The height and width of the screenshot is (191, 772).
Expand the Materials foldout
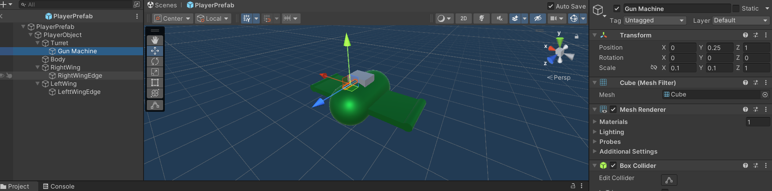coord(595,122)
